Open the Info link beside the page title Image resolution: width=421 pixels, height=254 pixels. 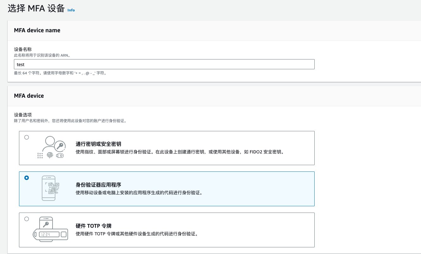[x=71, y=10]
